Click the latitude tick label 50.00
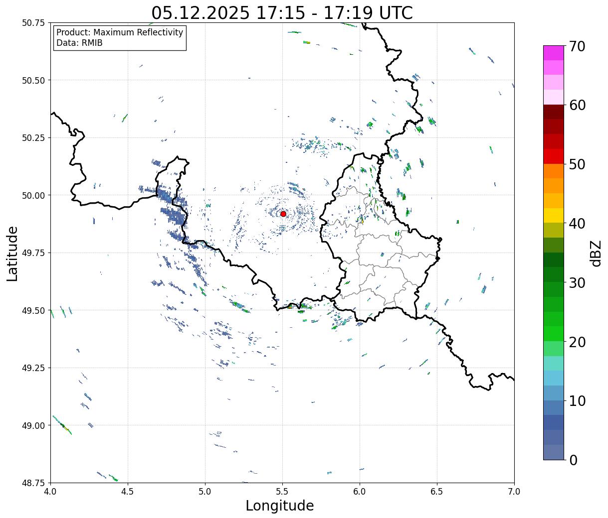Screen dimensions: 608x518 pyautogui.click(x=33, y=195)
